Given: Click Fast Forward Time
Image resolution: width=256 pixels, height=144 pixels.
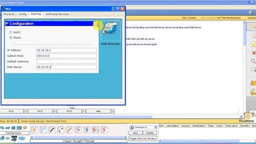Looking at the screenshot, I should click(x=56, y=121).
